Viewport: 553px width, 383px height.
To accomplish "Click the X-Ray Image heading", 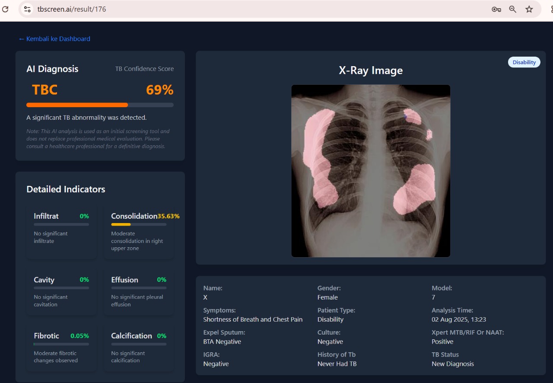I will pos(371,70).
